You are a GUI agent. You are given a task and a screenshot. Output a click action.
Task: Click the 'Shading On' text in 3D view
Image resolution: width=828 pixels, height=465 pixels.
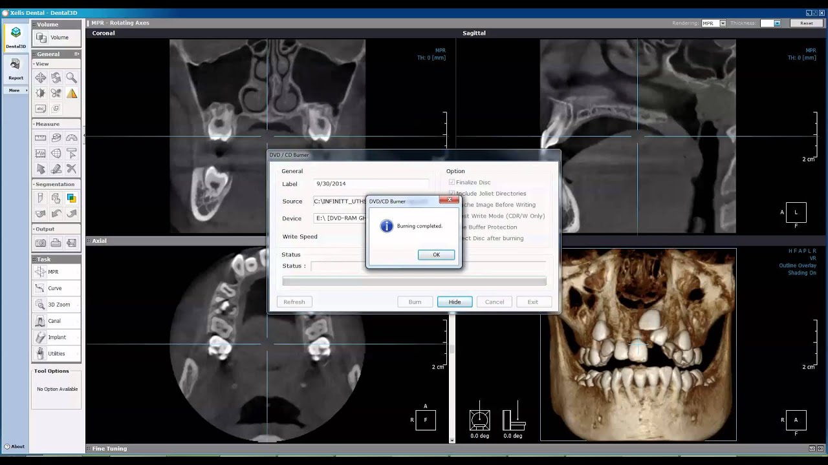(803, 273)
